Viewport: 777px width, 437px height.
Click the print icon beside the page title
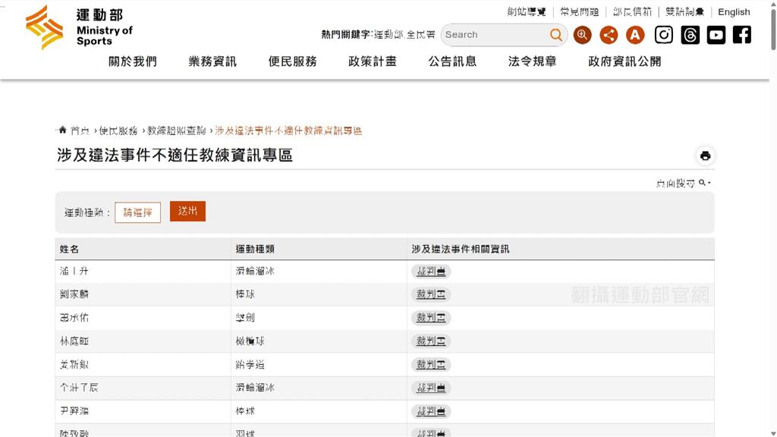[705, 156]
